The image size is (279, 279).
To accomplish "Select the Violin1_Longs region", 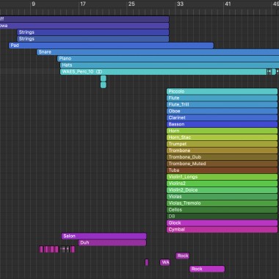I will pyautogui.click(x=222, y=177).
